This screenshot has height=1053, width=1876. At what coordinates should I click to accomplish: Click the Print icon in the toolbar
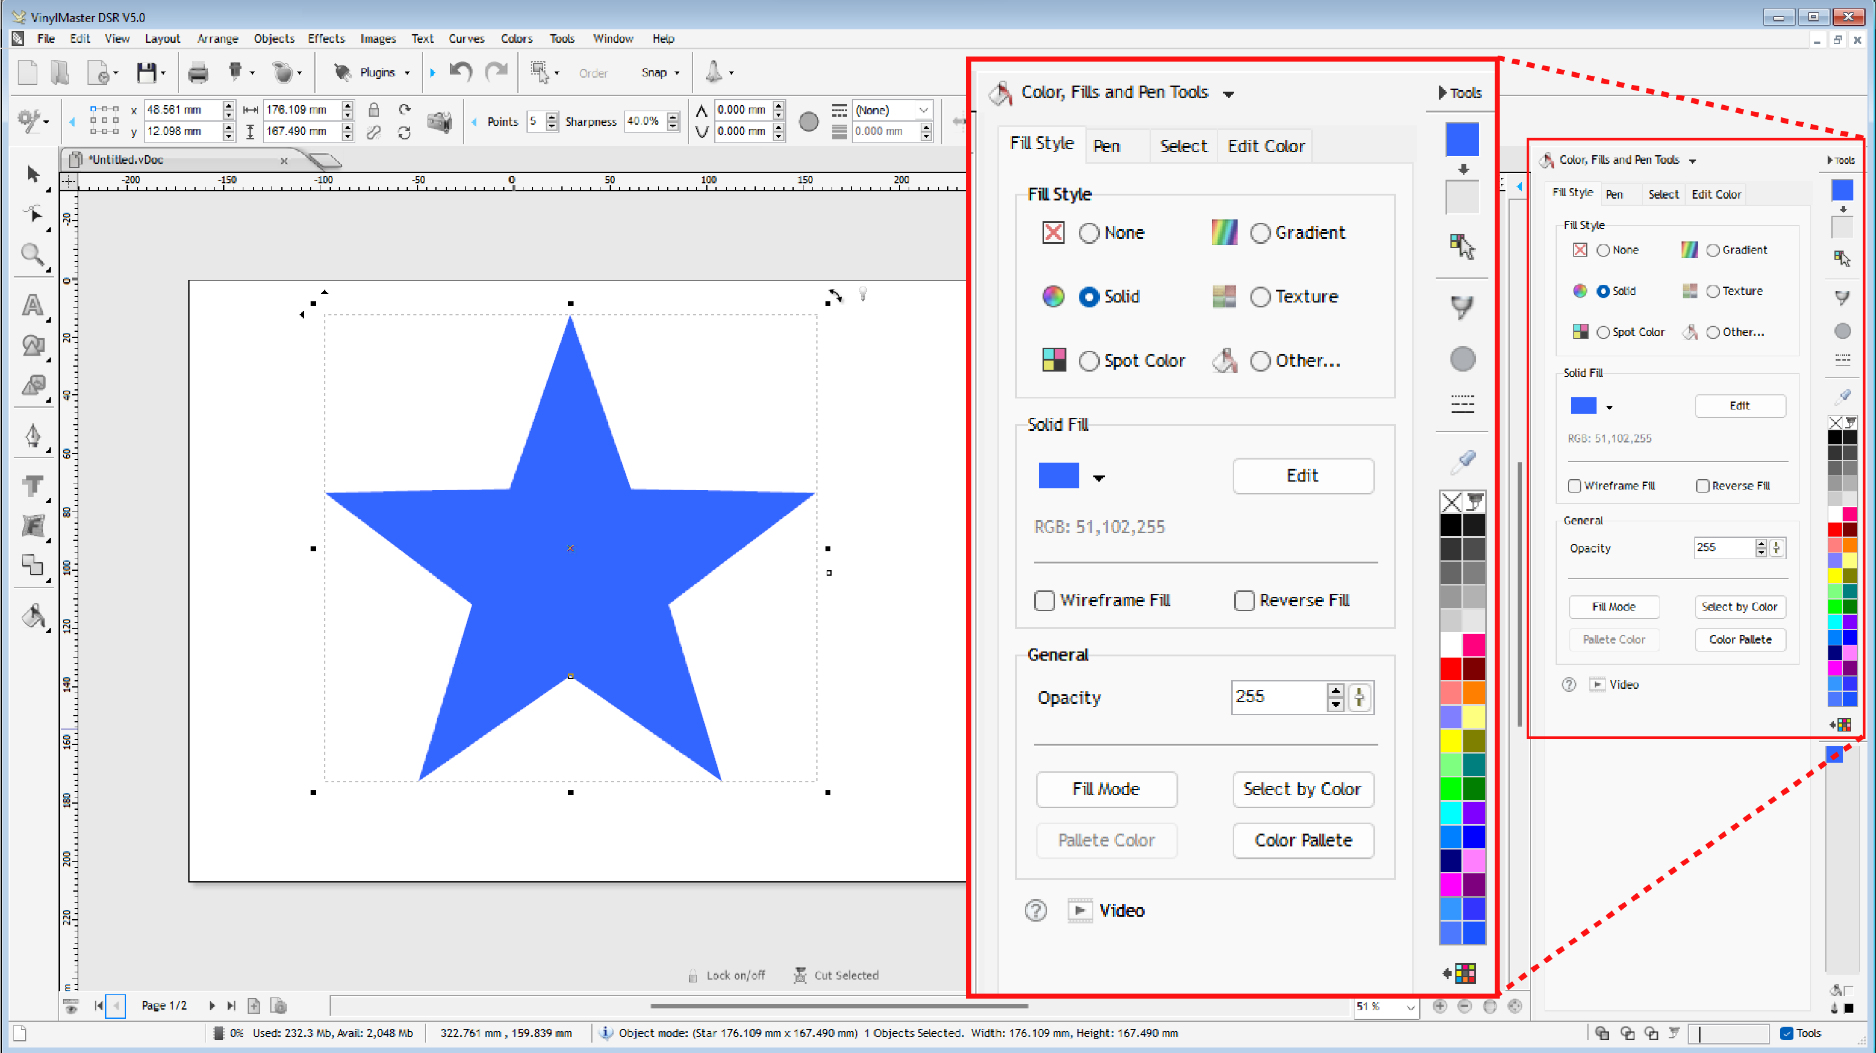pos(198,72)
